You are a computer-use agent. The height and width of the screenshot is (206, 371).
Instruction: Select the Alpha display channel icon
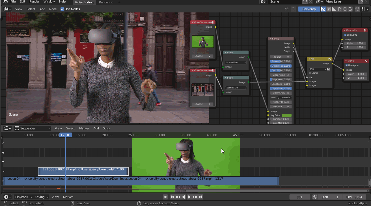[x=334, y=9]
